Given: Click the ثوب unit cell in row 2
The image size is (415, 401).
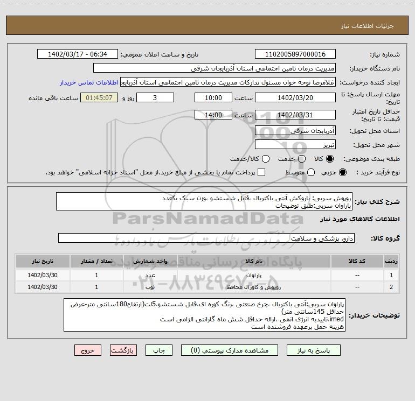Looking at the screenshot, I should pos(150,287).
